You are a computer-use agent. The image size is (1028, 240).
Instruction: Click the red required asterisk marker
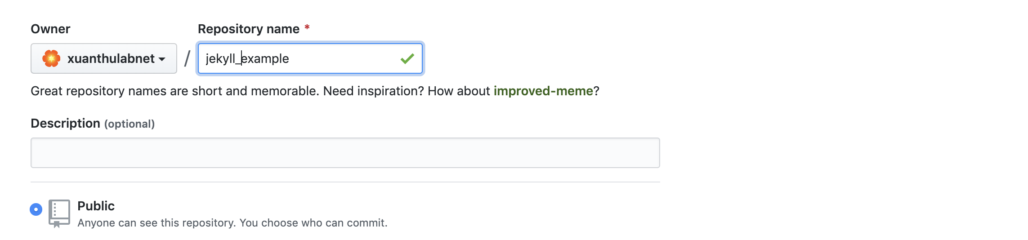click(x=307, y=27)
